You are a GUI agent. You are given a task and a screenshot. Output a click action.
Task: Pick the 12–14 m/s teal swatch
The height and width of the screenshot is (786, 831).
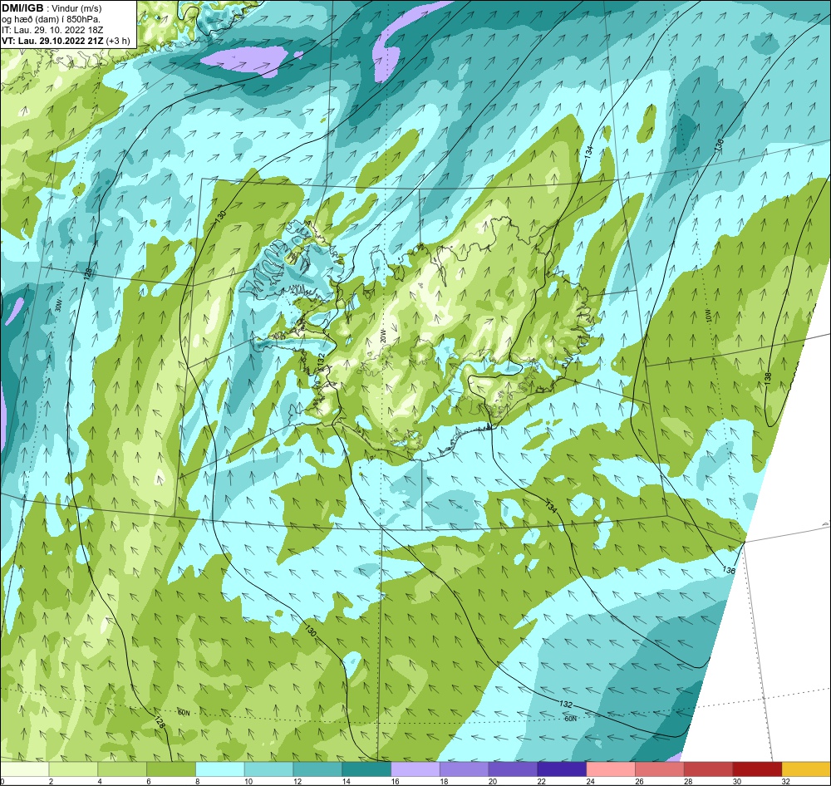(x=317, y=769)
